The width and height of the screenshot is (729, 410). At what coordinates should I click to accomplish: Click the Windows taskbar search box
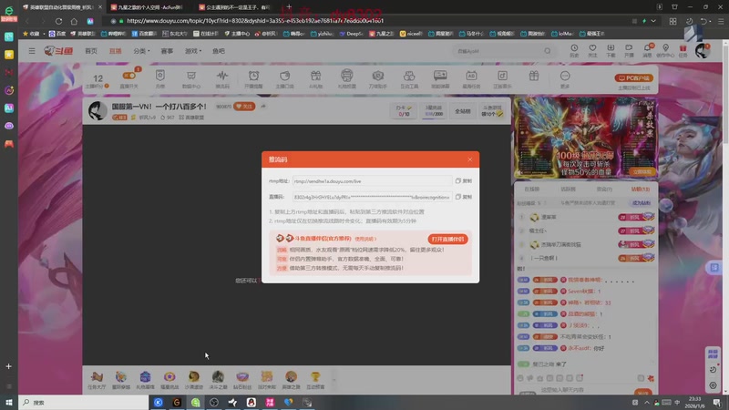tap(83, 403)
